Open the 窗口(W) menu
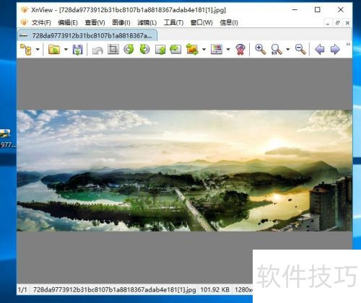Viewport: 361px width, 303px height. click(x=201, y=22)
